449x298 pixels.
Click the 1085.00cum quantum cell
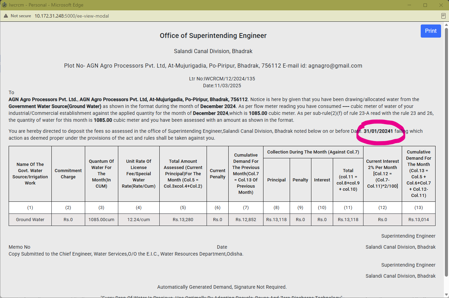tap(101, 219)
